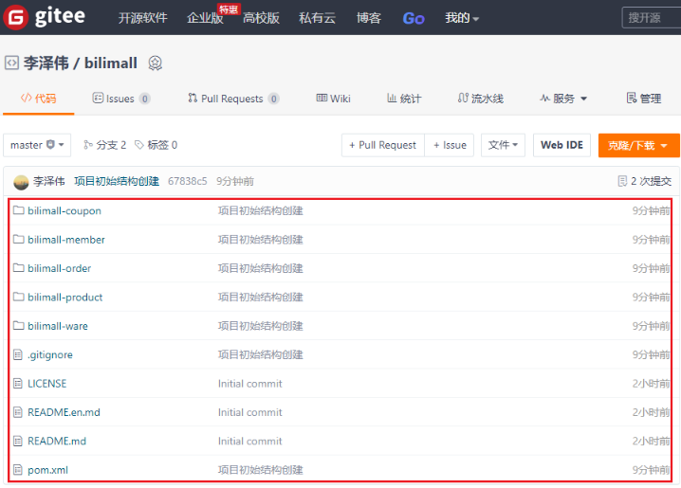Open the 项目初始结构创建 commit link in commit bar

coord(117,181)
